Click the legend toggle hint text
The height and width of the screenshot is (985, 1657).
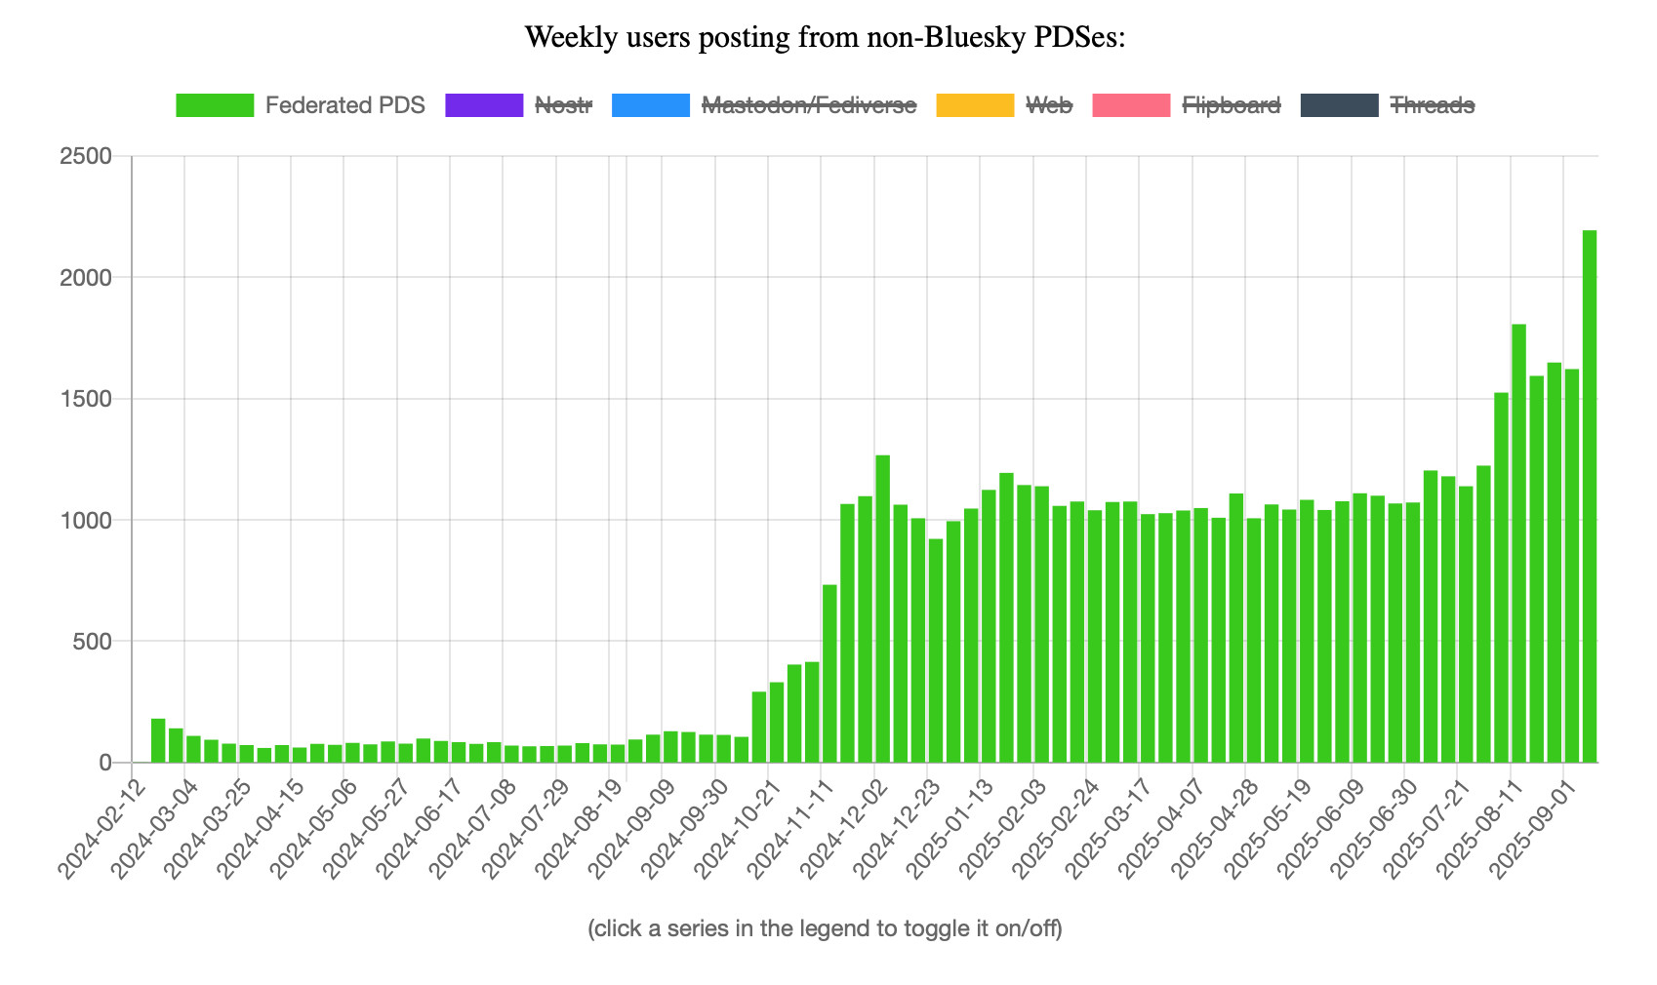click(x=826, y=927)
